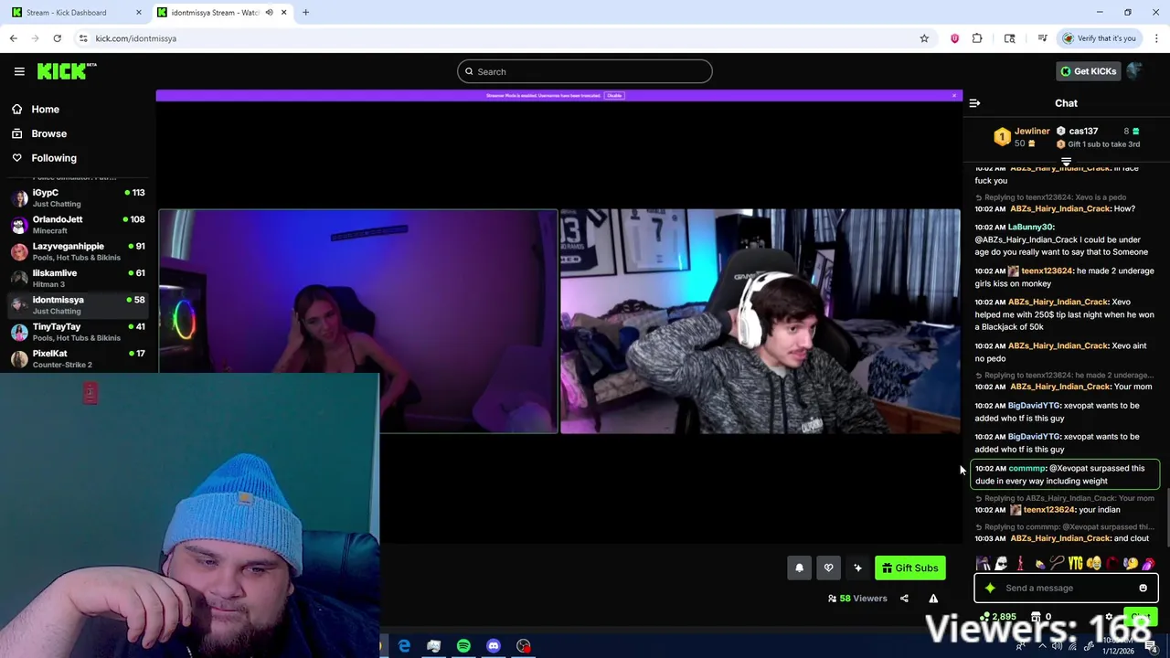Image resolution: width=1170 pixels, height=658 pixels.
Task: Go back with browser back arrow
Action: click(x=13, y=38)
